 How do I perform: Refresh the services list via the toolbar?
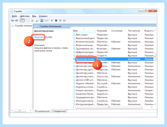32,20
